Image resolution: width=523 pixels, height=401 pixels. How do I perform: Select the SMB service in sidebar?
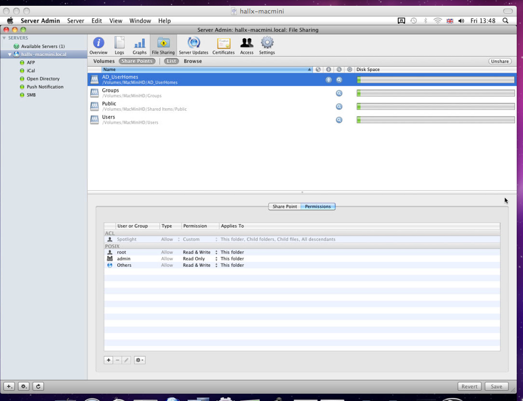click(31, 95)
